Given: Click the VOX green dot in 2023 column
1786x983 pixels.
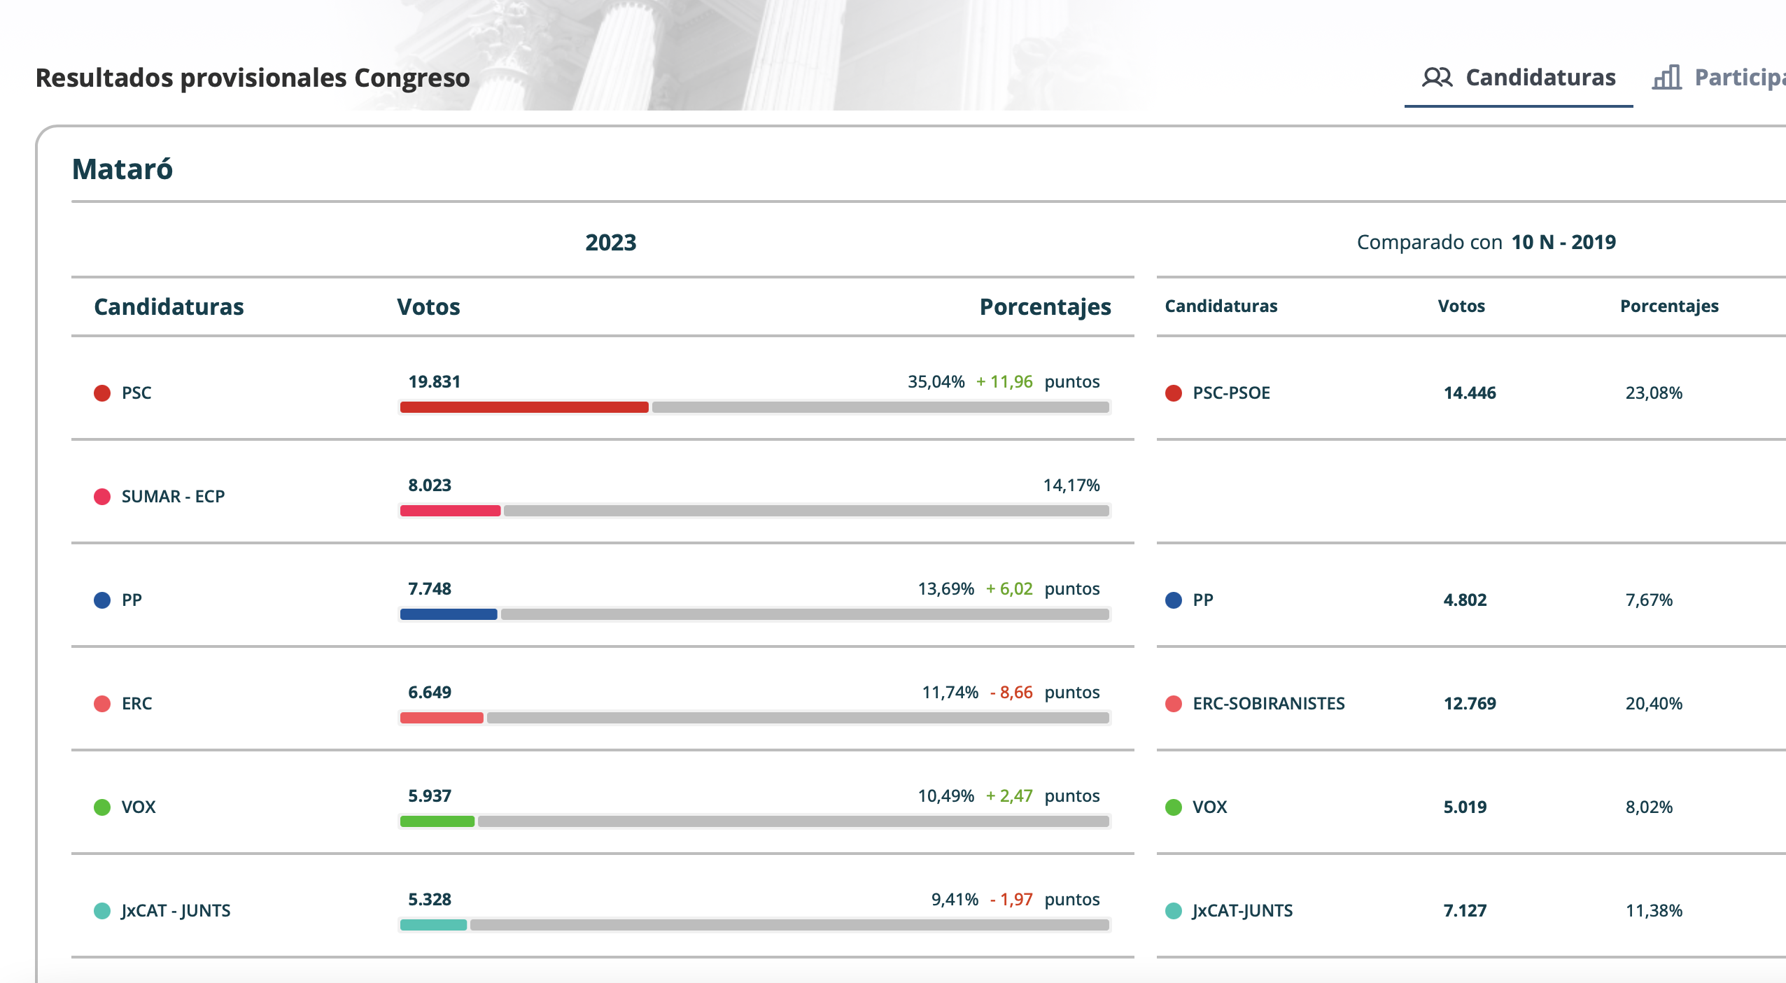Looking at the screenshot, I should click(102, 807).
